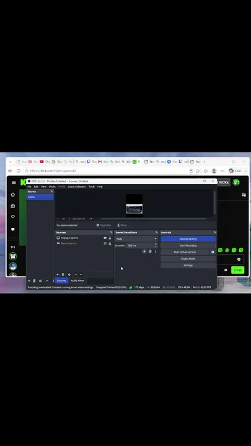Image resolution: width=251 pixels, height=446 pixels.
Task: Bookmark page with the browser star icon
Action: point(198,171)
